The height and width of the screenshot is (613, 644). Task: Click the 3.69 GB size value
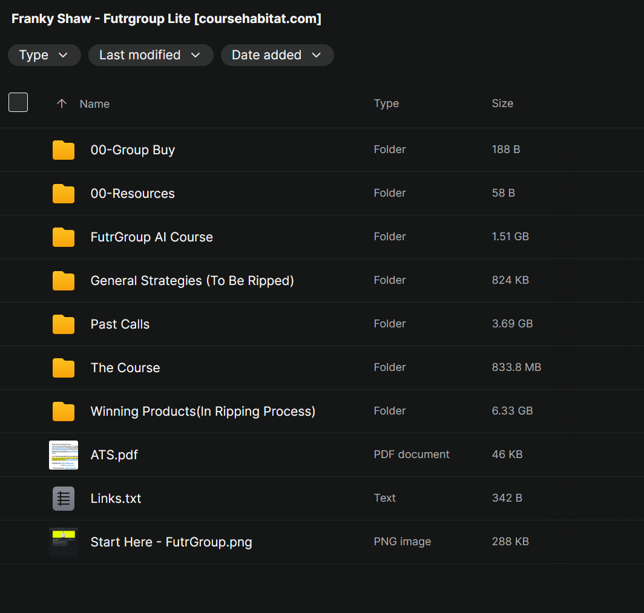tap(512, 324)
